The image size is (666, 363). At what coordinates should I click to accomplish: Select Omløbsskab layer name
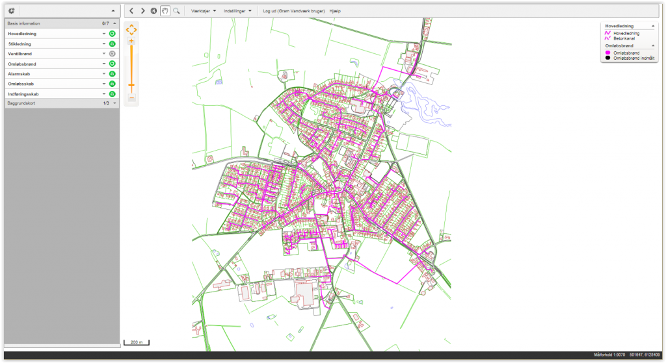pyautogui.click(x=21, y=84)
